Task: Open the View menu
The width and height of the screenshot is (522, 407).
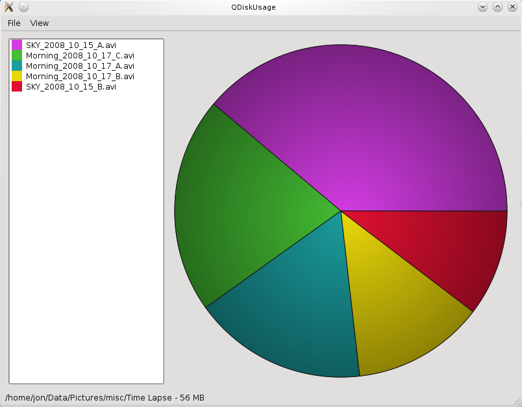Action: [x=40, y=23]
